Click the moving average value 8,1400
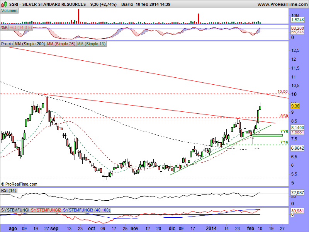The width and height of the screenshot is (309, 232). pyautogui.click(x=297, y=128)
